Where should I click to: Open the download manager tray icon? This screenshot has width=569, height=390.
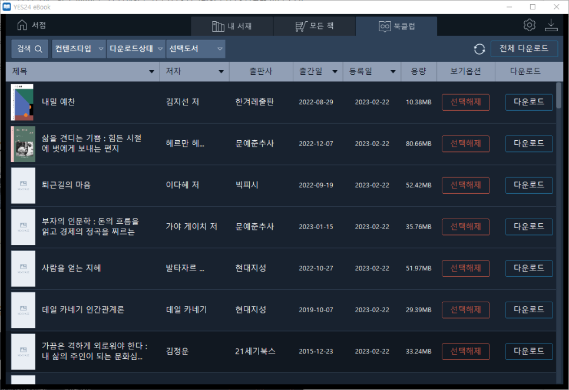pos(551,25)
